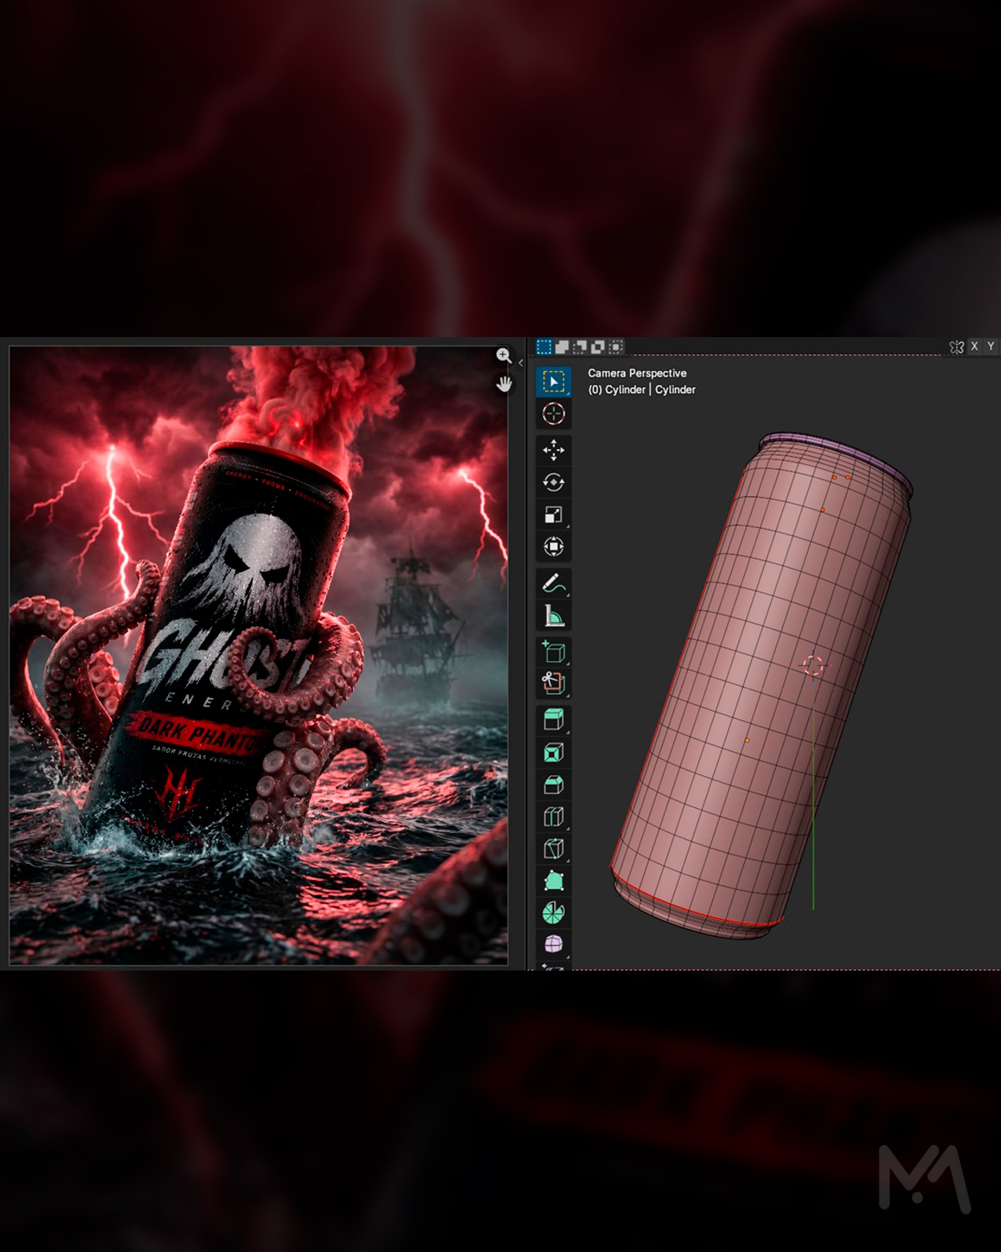Choose the Move tool
1001x1252 pixels.
point(553,450)
